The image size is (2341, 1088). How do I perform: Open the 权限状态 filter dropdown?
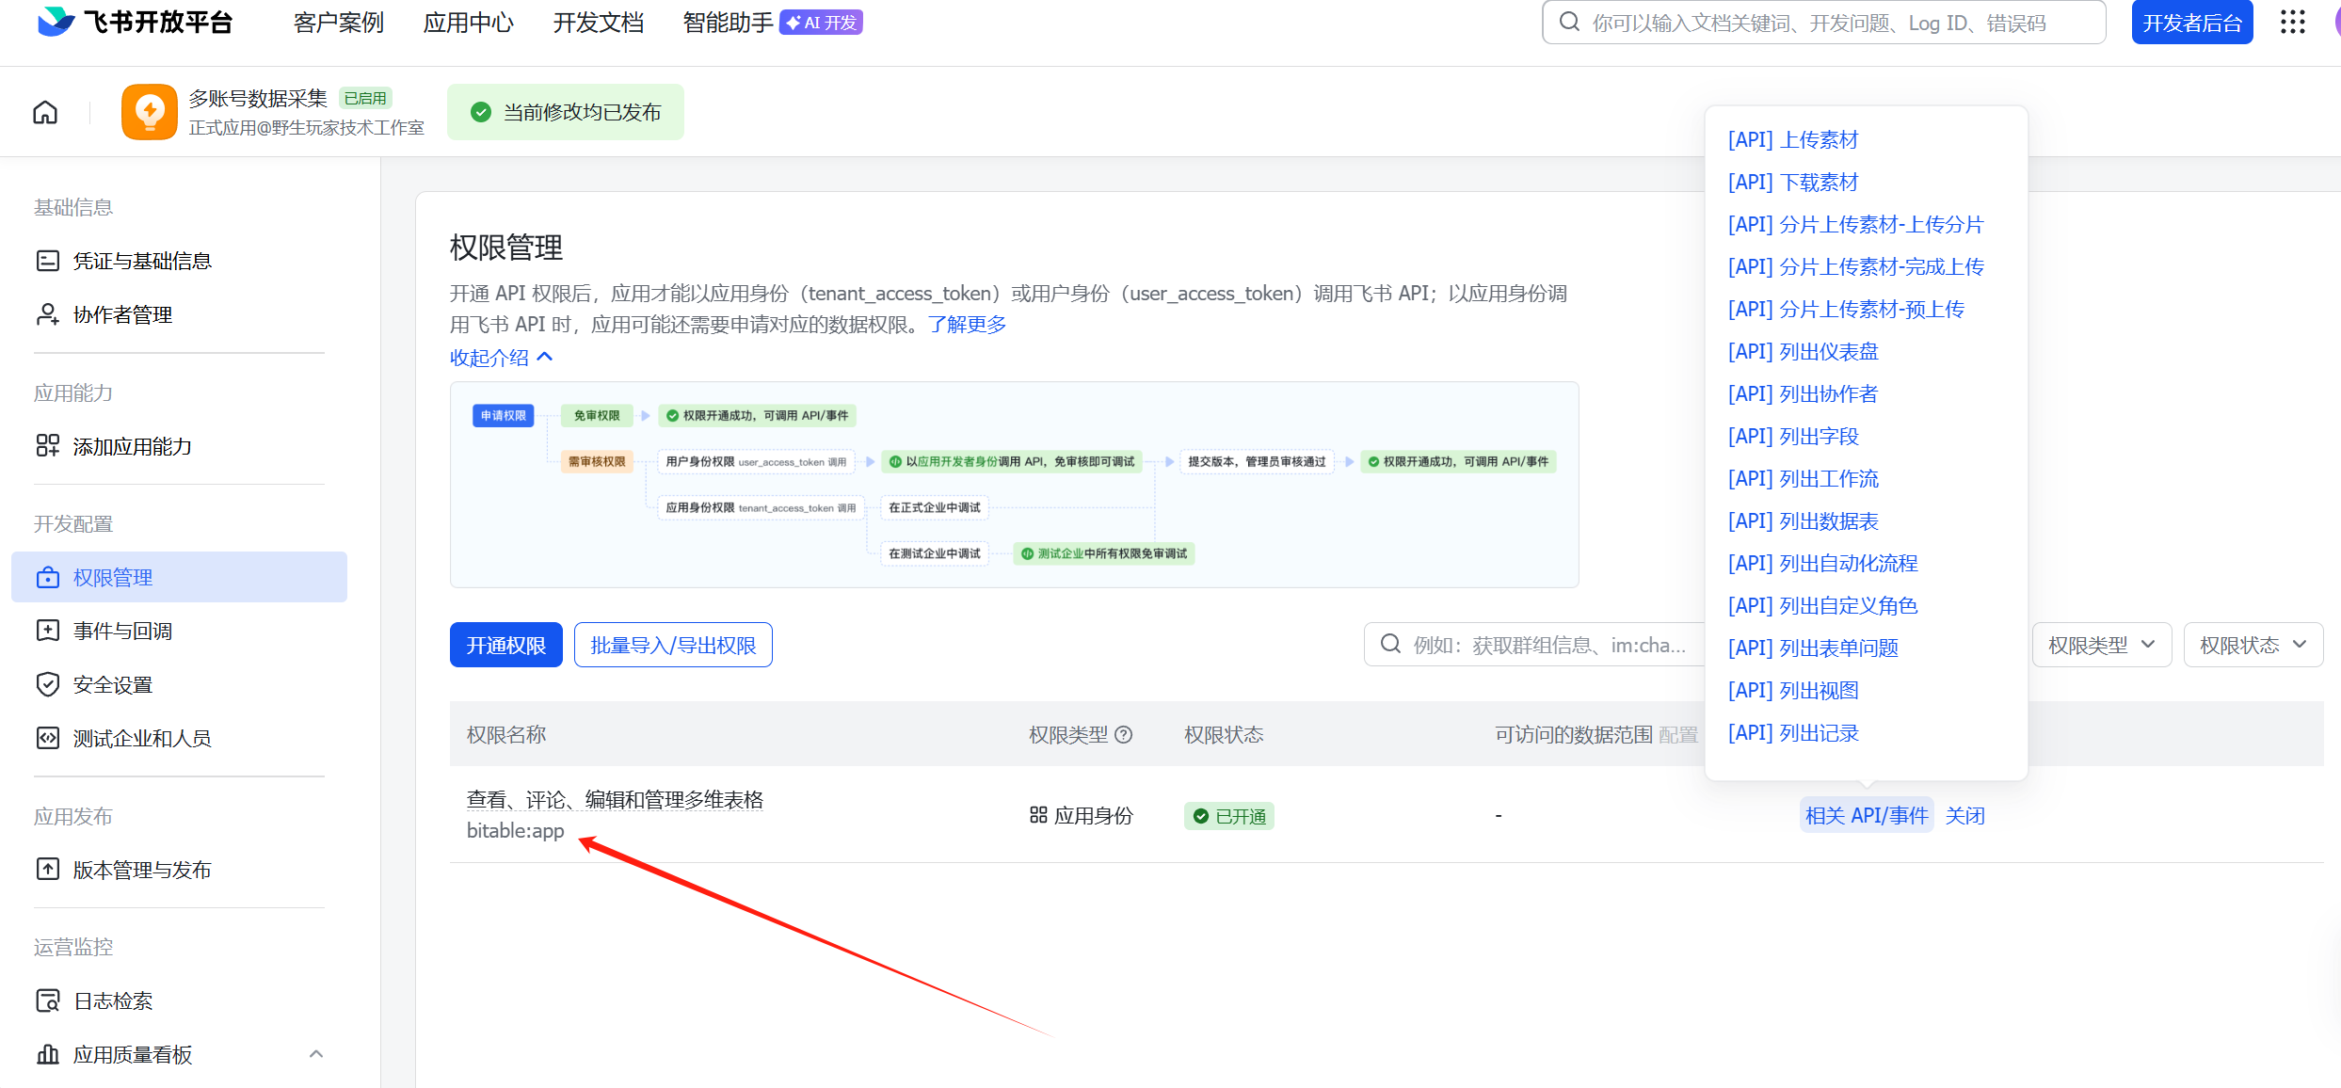[x=2253, y=645]
